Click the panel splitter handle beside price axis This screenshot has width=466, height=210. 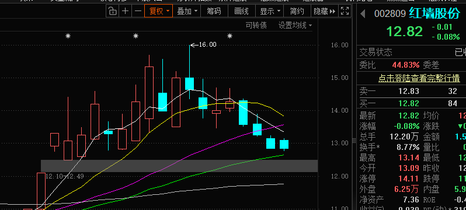click(354, 140)
